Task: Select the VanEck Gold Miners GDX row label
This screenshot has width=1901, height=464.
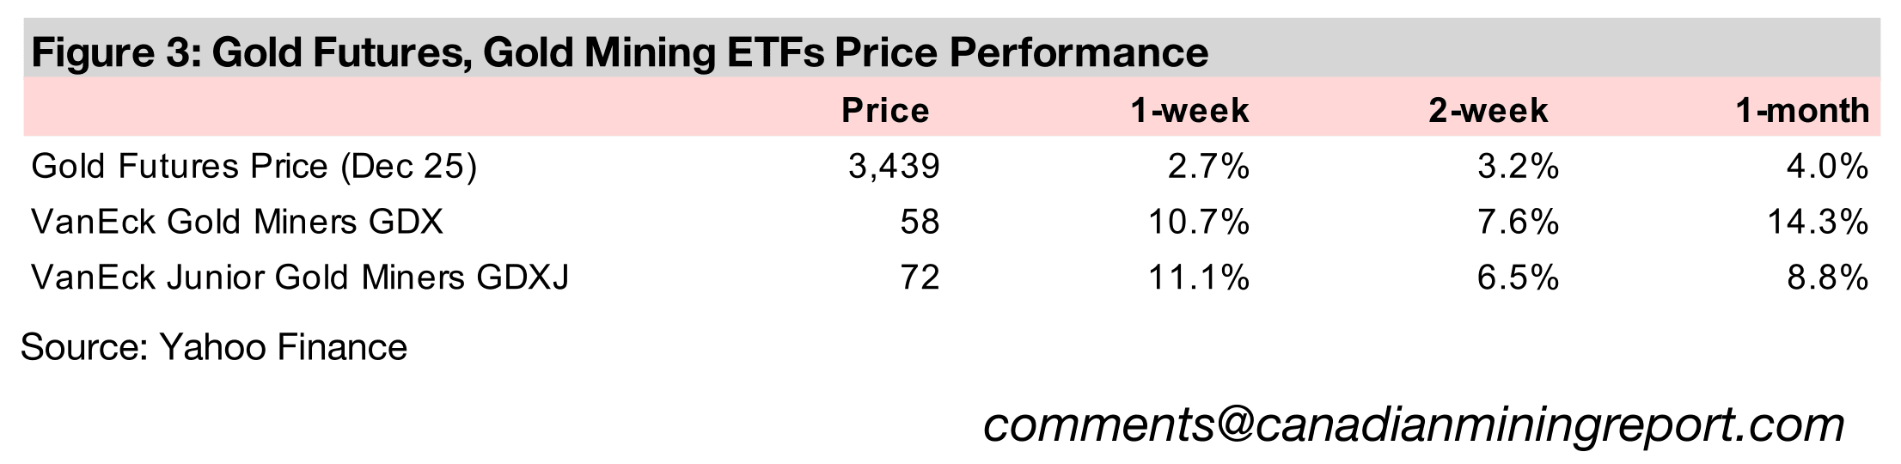Action: click(x=237, y=223)
